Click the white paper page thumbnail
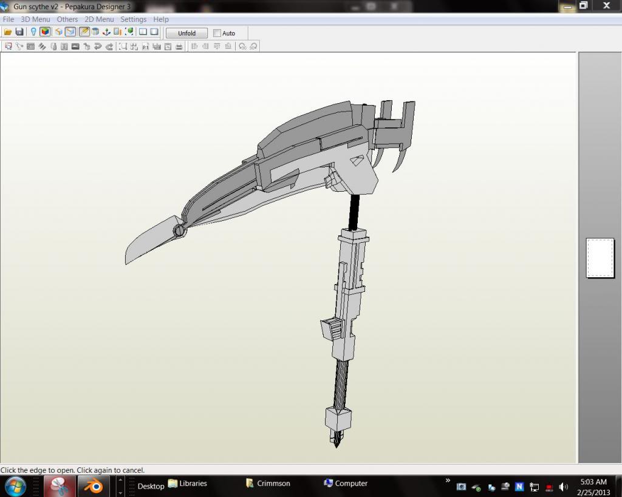622x497 pixels. (x=600, y=258)
